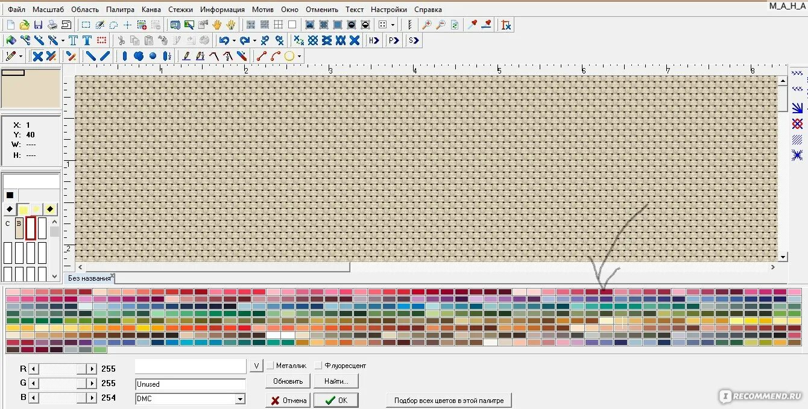Screen dimensions: 808x409
Task: Open the Стежки menu
Action: click(x=180, y=10)
